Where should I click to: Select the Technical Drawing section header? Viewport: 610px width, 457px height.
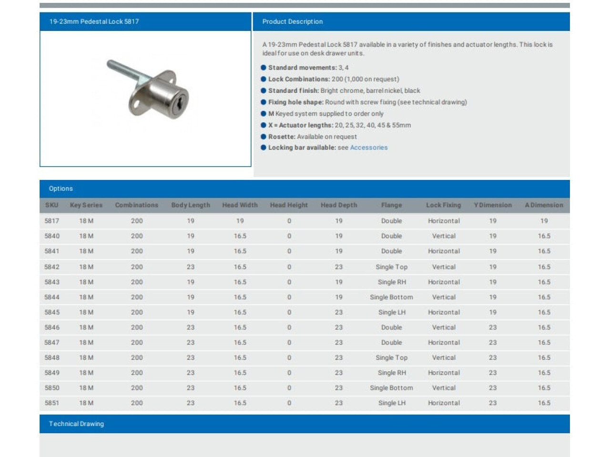305,424
